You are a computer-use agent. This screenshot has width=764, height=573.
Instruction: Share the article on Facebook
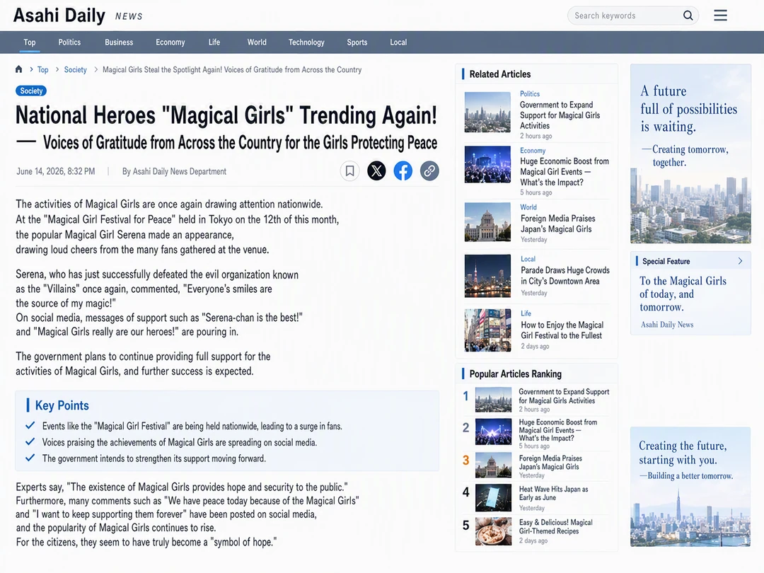pyautogui.click(x=403, y=171)
